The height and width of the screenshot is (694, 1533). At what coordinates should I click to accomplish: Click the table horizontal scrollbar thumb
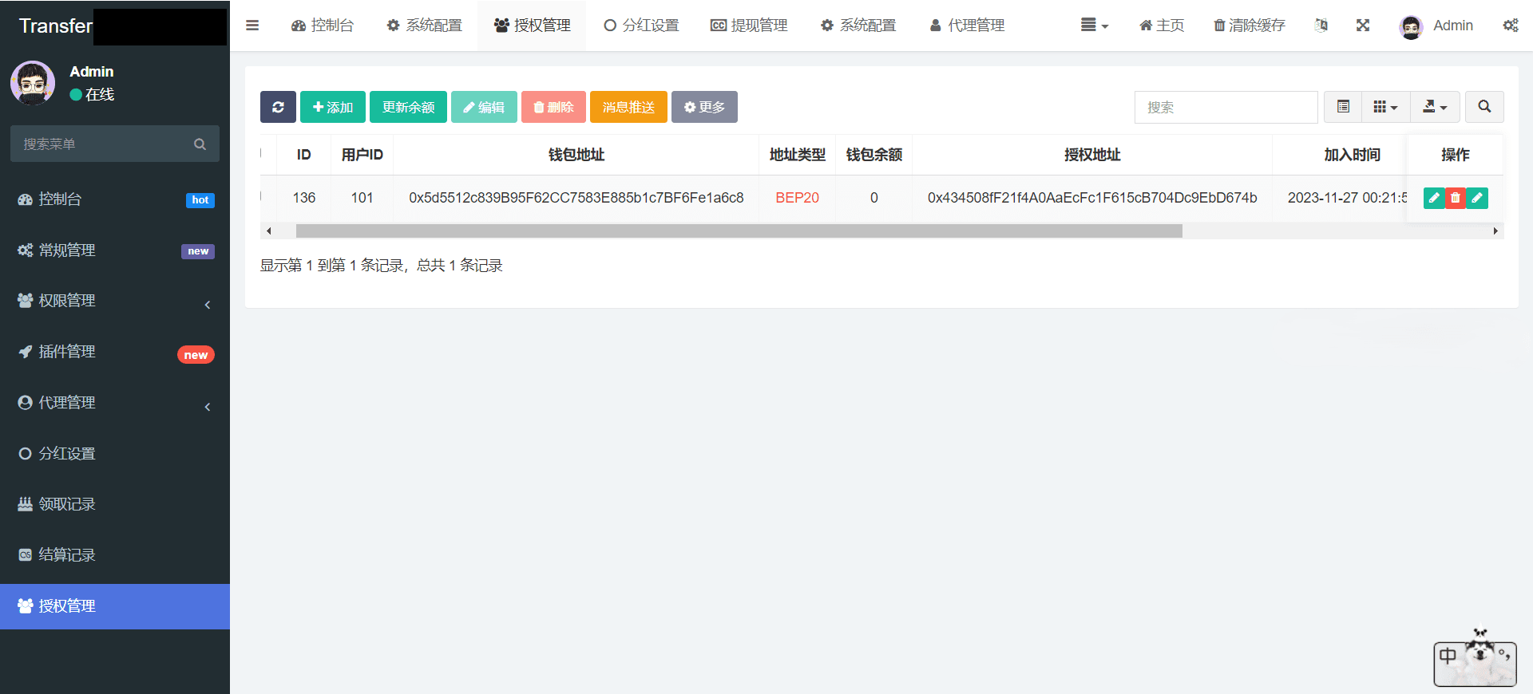739,231
